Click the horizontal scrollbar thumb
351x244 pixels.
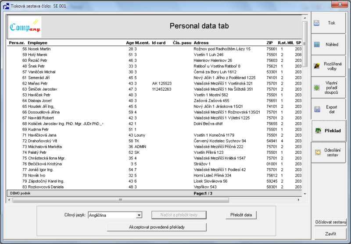[x=121, y=200]
